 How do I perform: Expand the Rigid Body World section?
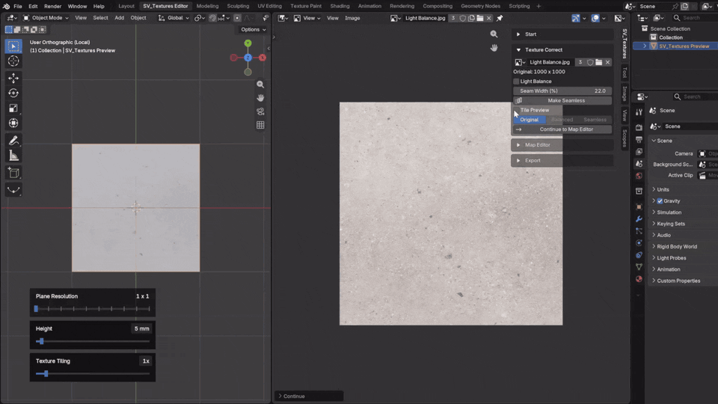[x=677, y=247]
